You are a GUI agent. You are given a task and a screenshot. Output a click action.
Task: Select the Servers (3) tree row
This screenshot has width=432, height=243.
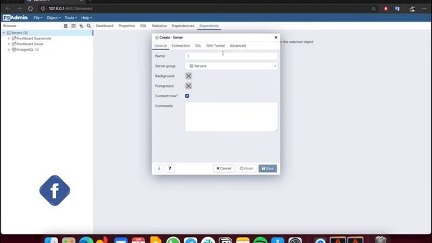click(47, 33)
